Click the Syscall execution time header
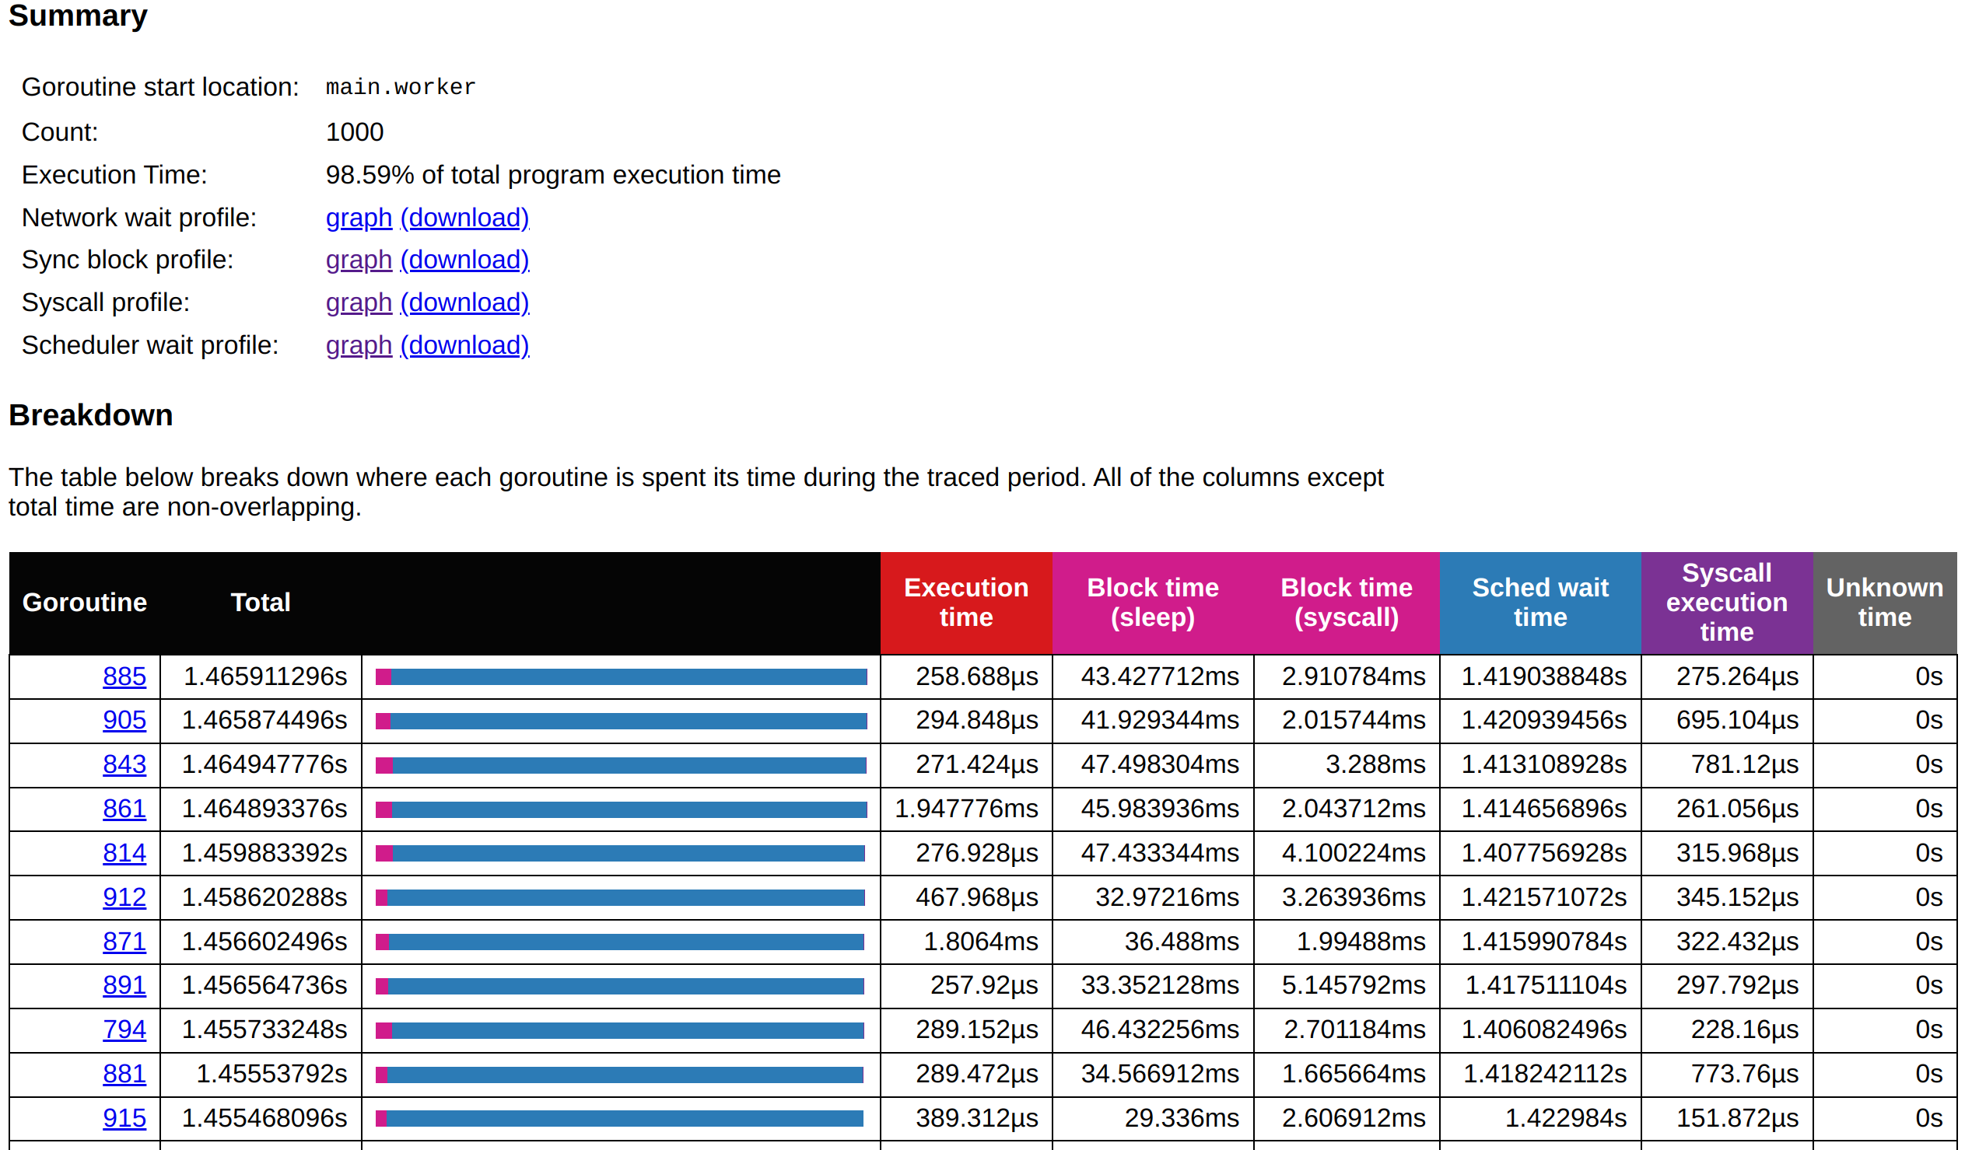This screenshot has height=1150, width=1979. pyautogui.click(x=1726, y=602)
